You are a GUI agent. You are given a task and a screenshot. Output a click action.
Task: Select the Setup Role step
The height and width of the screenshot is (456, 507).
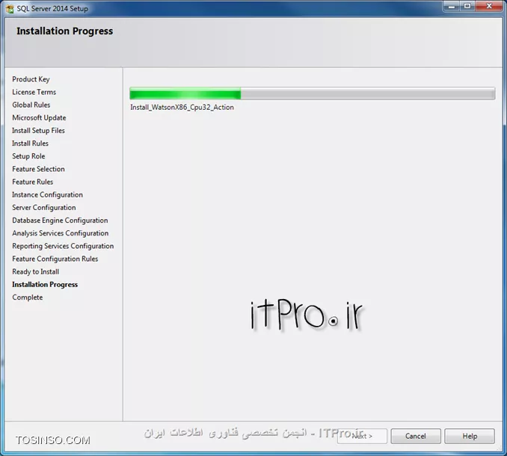point(28,156)
